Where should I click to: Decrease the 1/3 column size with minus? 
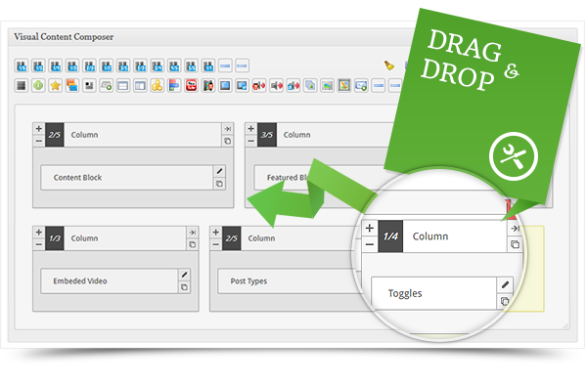(x=38, y=244)
